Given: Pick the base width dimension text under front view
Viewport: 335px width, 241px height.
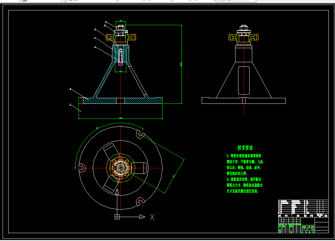Looking at the screenshot, I should click(x=121, y=118).
